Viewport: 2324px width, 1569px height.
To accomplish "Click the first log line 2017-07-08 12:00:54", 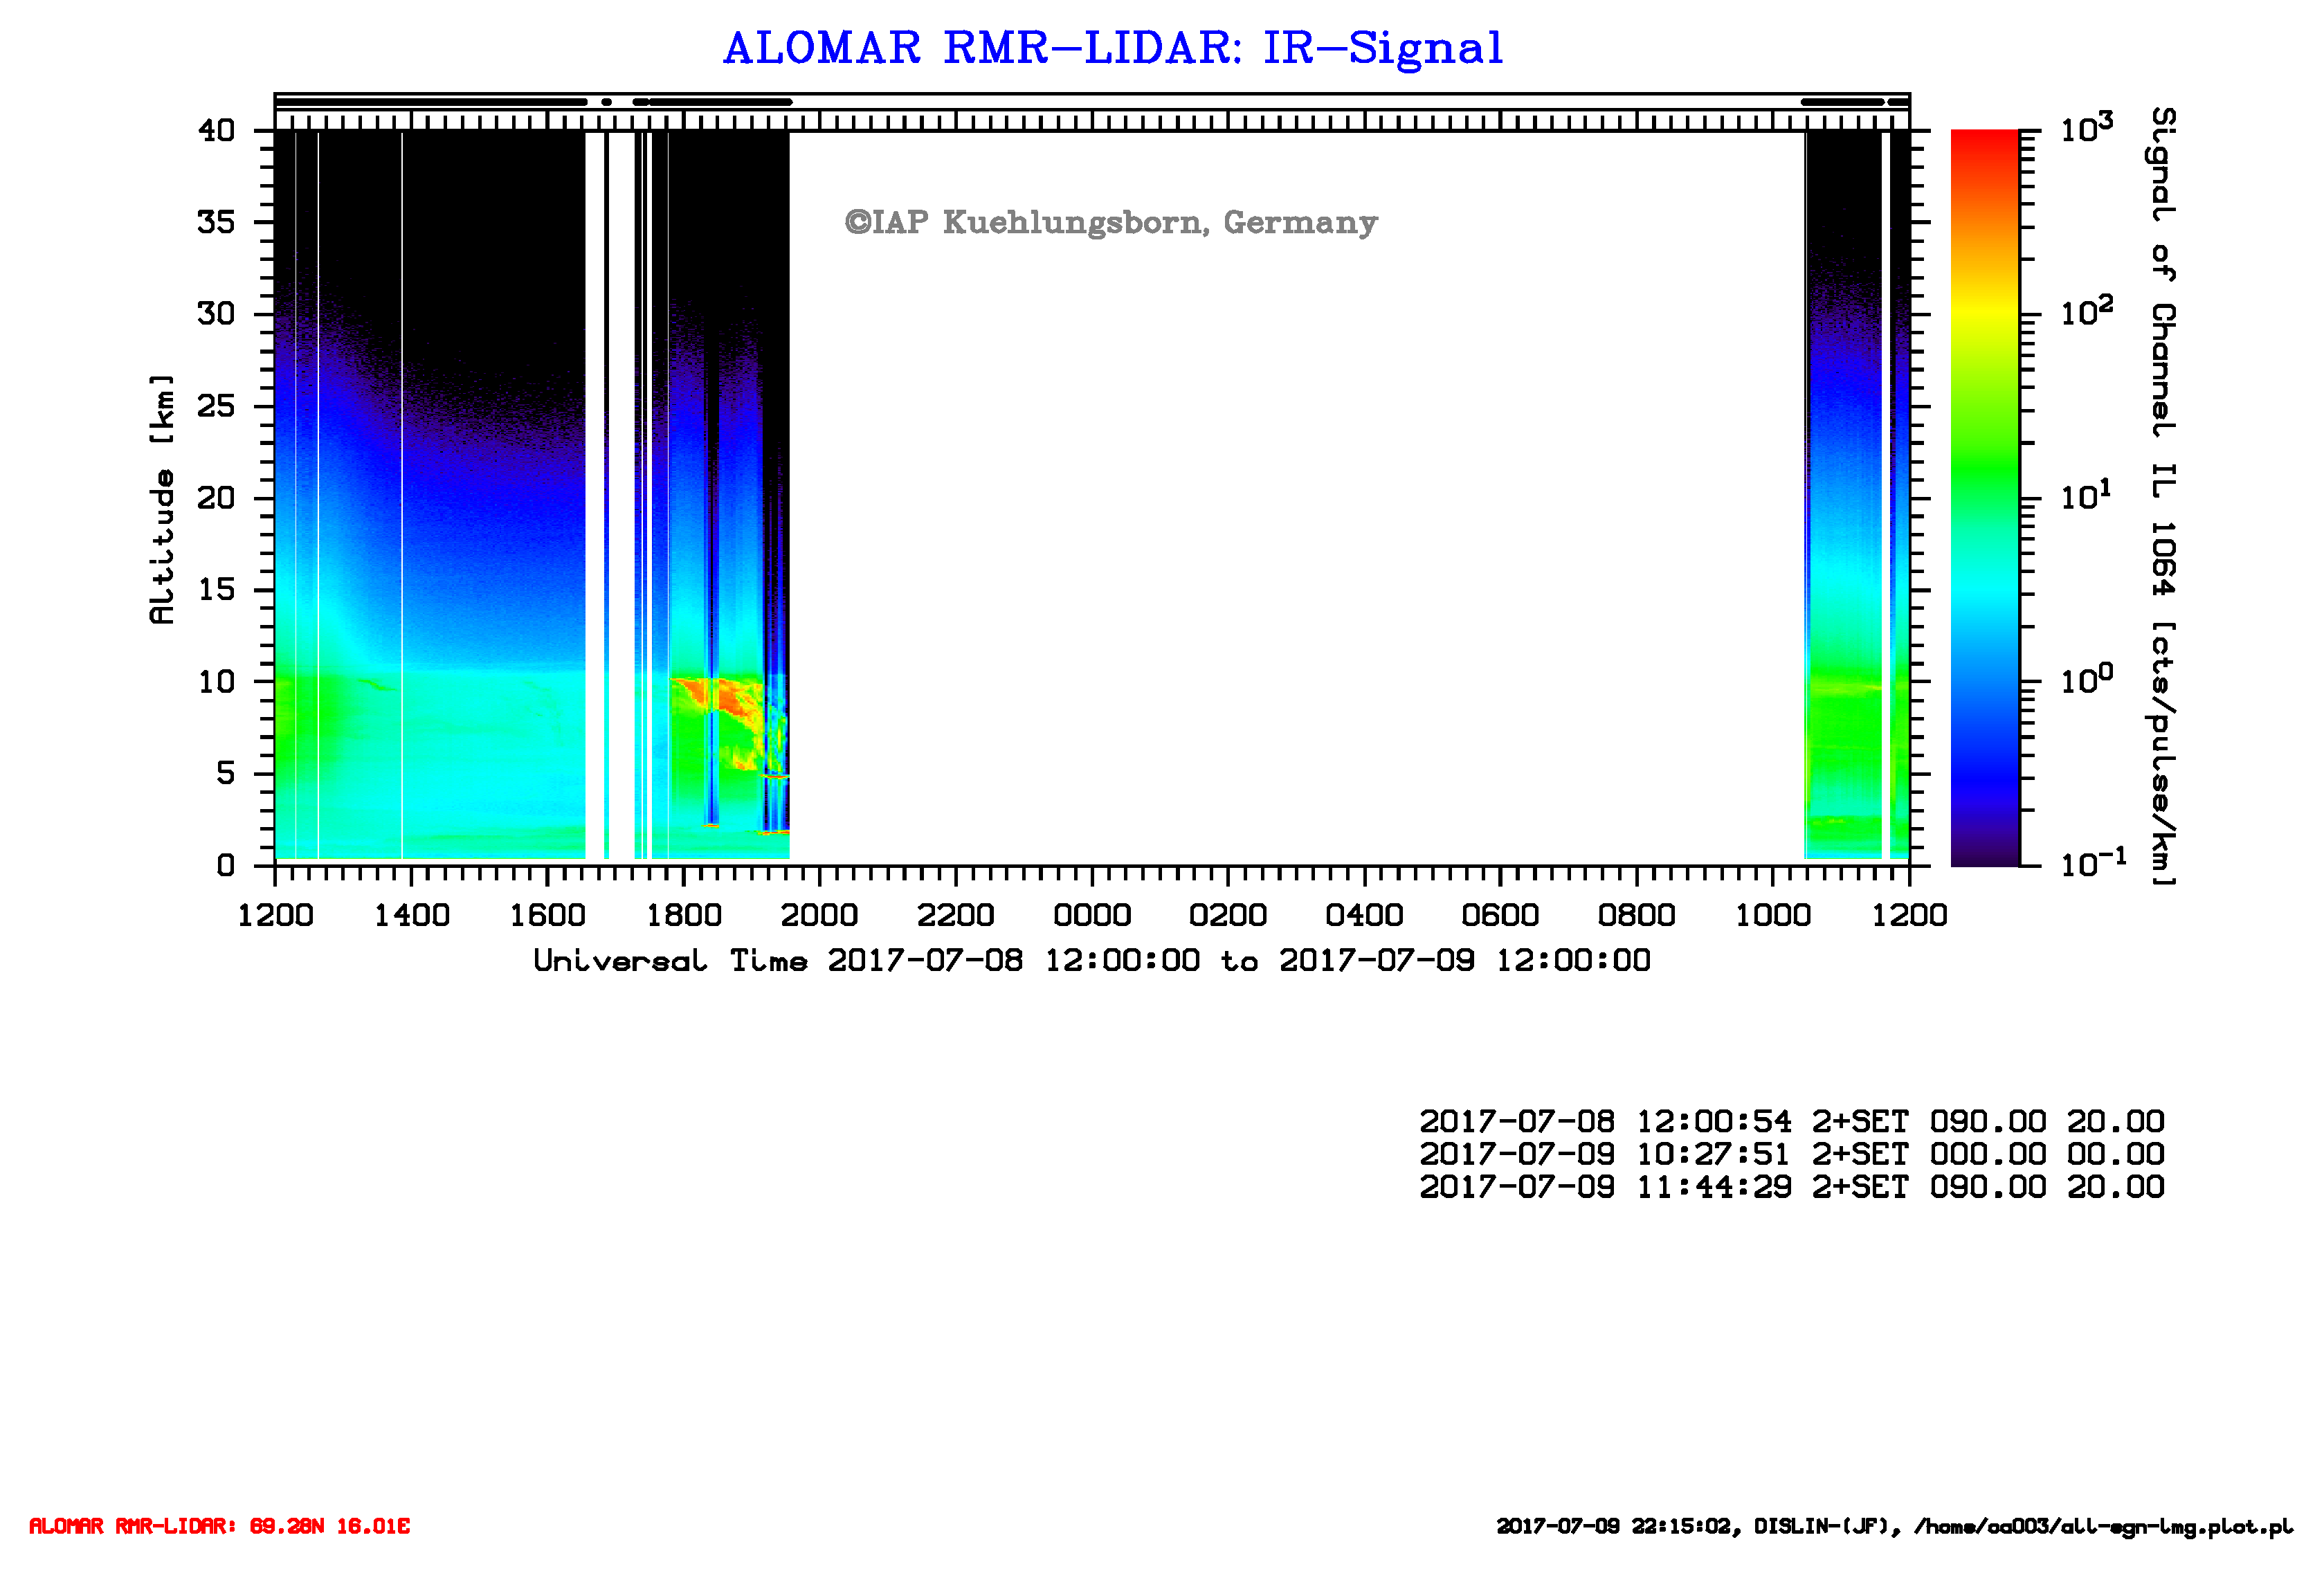I will pyautogui.click(x=1791, y=1121).
